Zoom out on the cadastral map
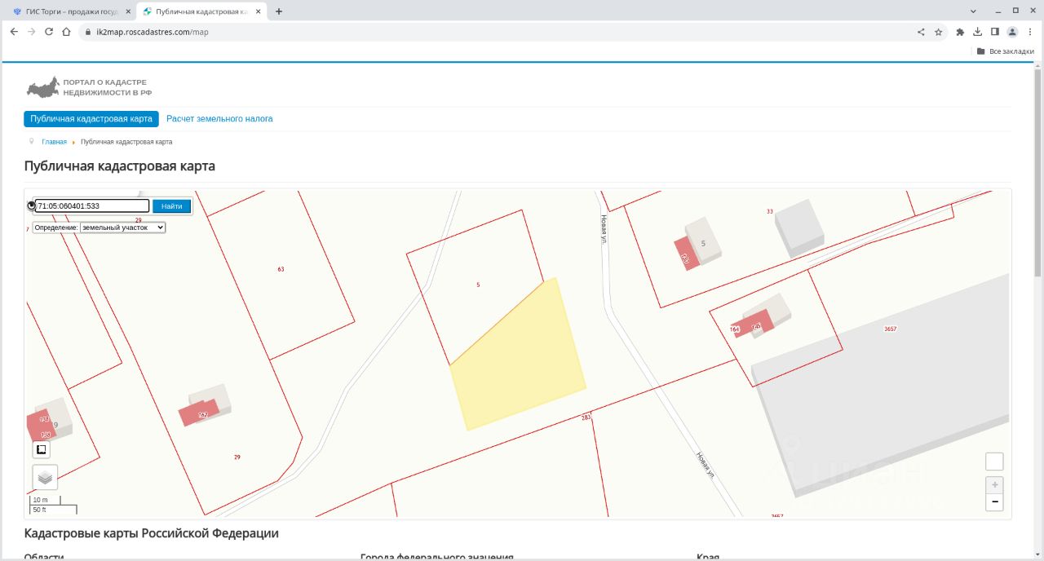The height and width of the screenshot is (561, 1044). [x=994, y=502]
